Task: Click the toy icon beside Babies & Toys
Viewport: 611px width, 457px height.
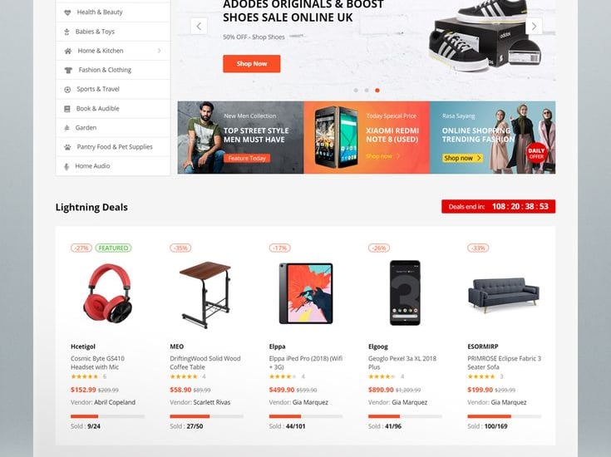Action: (67, 32)
